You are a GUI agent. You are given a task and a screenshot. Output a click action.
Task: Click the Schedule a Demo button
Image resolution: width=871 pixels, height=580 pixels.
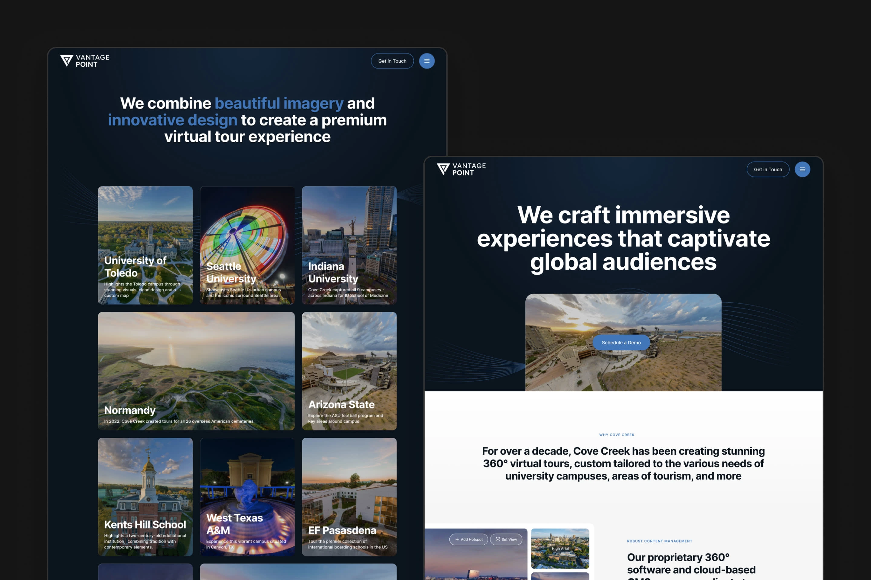coord(621,343)
